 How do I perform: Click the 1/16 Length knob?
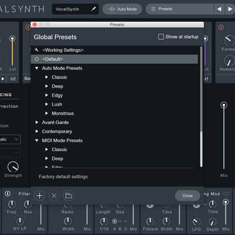coord(103,221)
